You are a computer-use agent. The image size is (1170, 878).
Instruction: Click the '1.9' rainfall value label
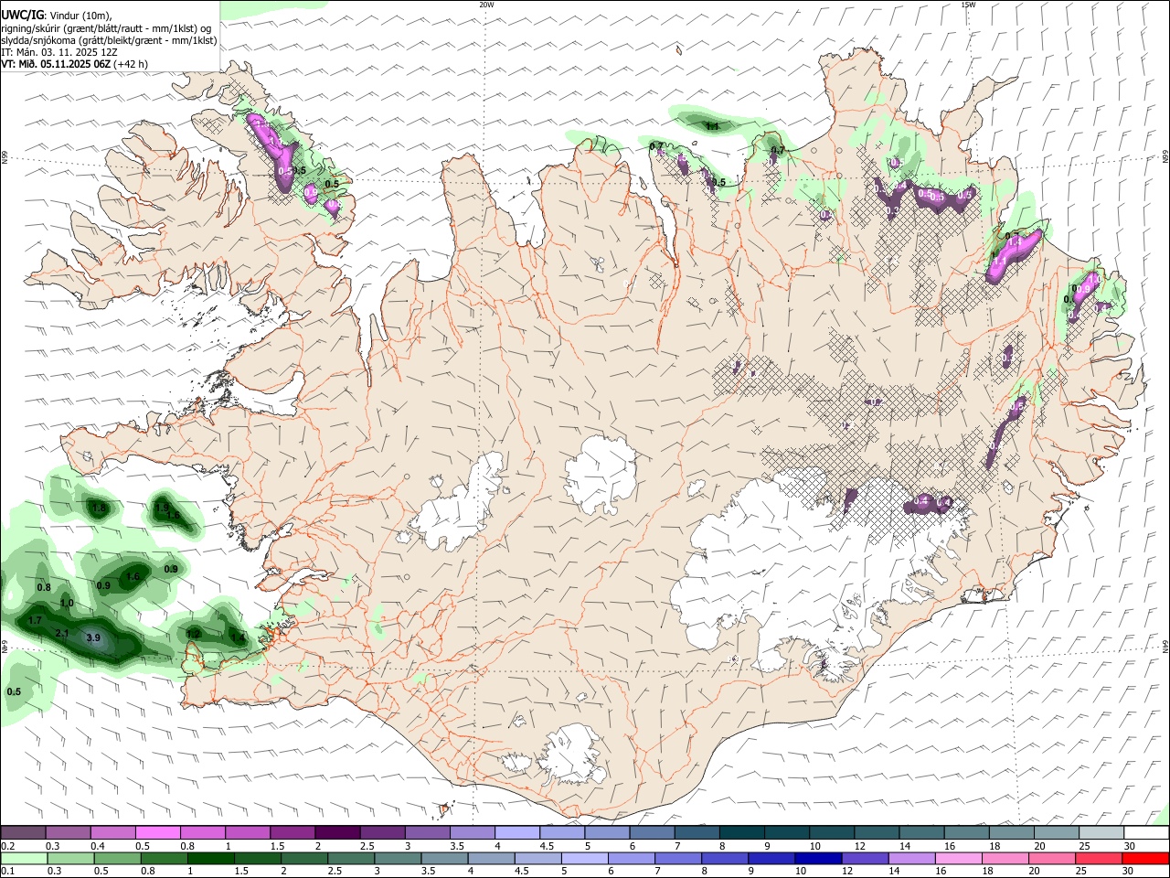(162, 507)
